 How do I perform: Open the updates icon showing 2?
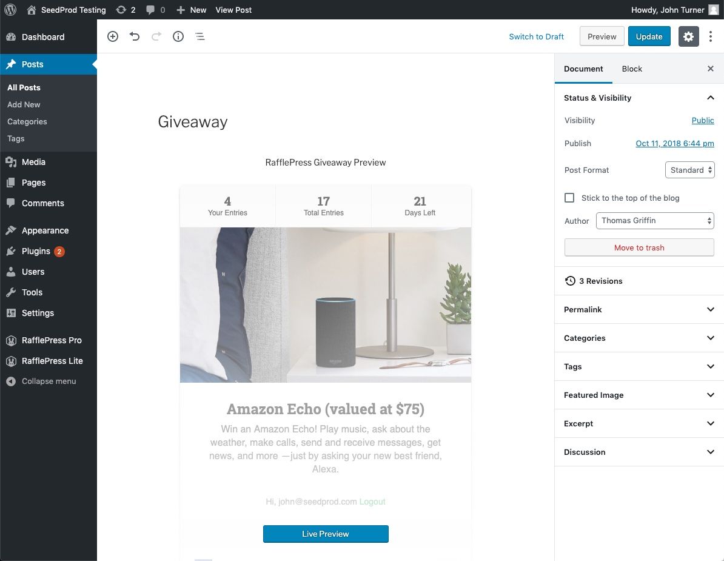coord(121,10)
